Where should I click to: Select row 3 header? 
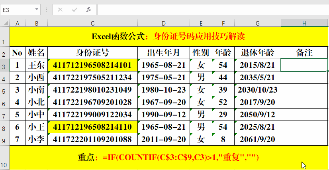[x=5, y=65]
